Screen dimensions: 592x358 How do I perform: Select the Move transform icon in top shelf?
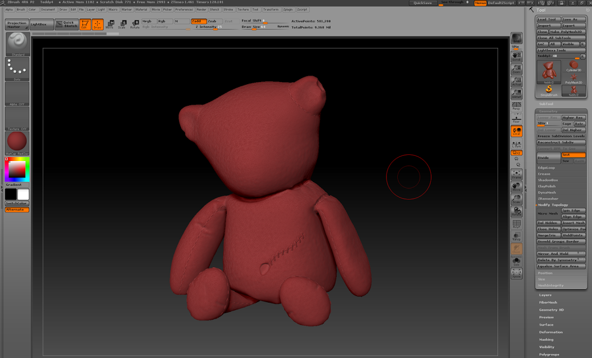point(110,24)
